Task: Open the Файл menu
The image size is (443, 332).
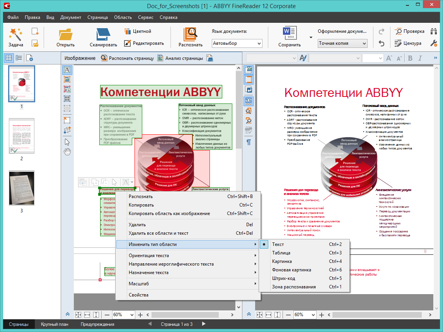Action: coord(13,17)
